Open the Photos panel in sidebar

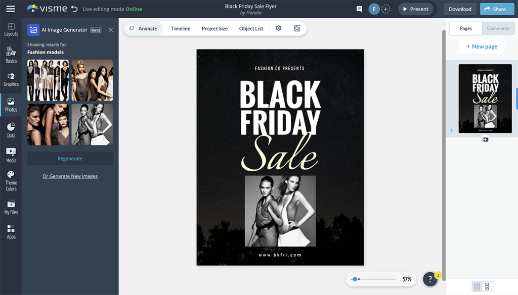click(x=11, y=105)
